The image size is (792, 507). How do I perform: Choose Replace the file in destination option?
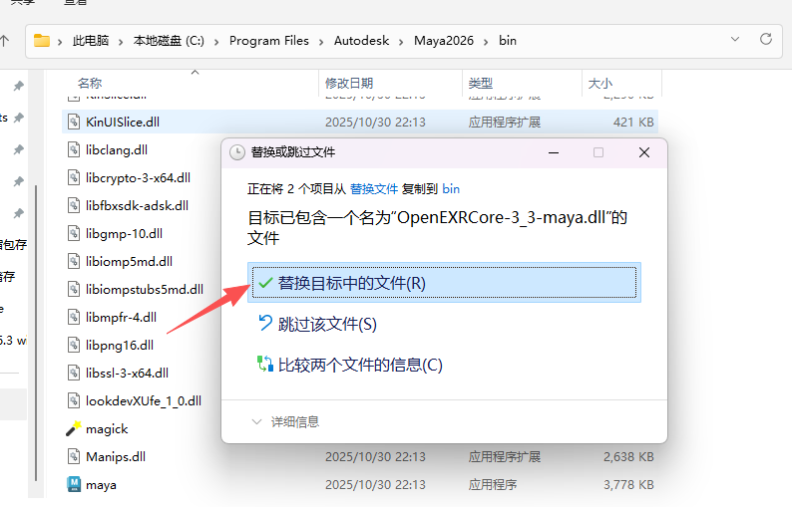[x=444, y=283]
